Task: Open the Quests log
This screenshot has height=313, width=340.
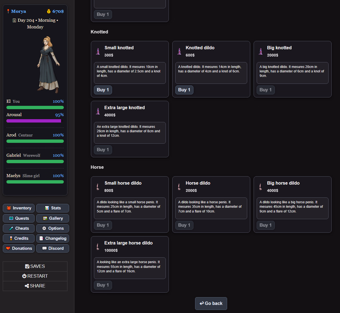Action: coord(19,218)
